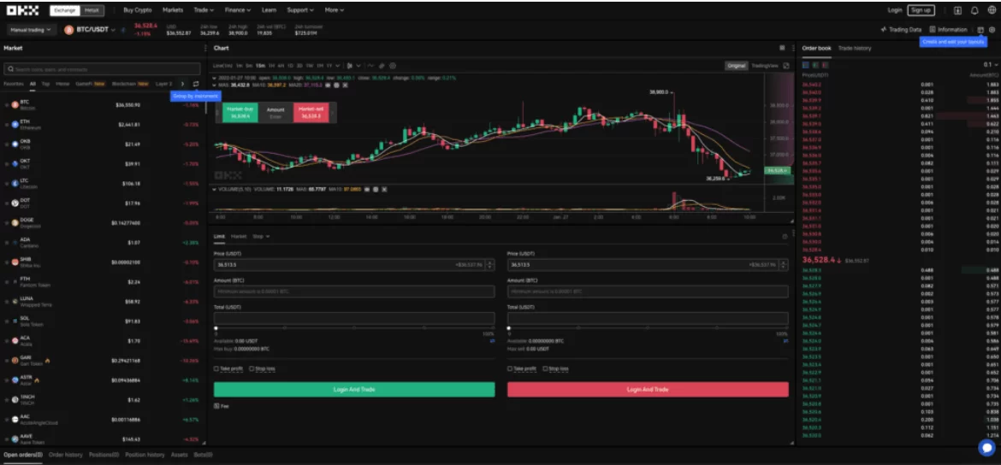Viewport: 1001px width, 465px height.
Task: Open the layout editor icon near Information
Action: 980,29
